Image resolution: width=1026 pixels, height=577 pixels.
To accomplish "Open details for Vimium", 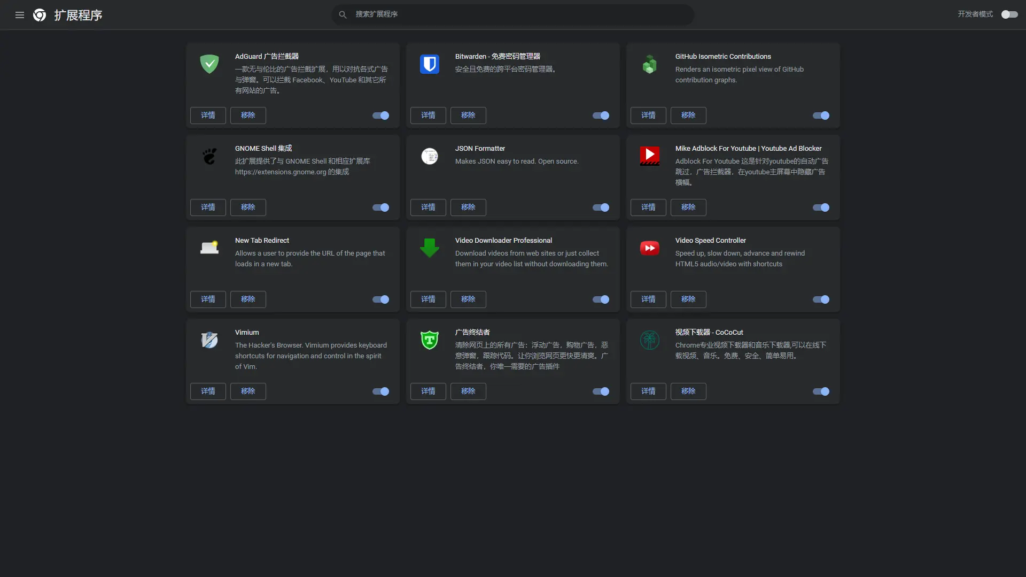I will coord(208,391).
